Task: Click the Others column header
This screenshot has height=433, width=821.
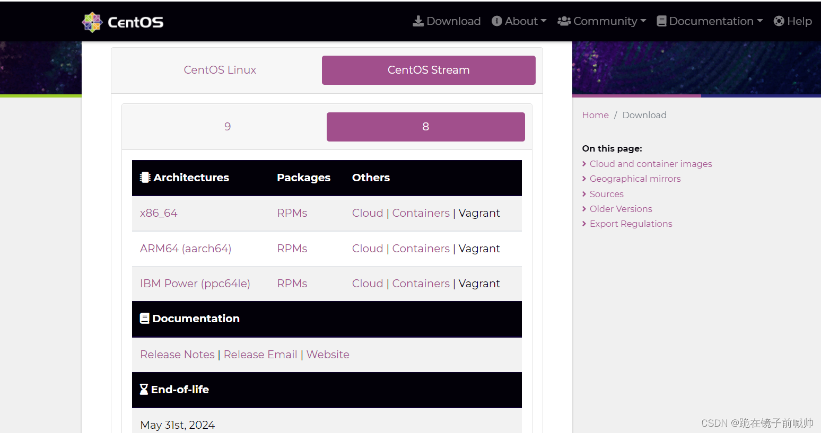Action: pos(371,178)
